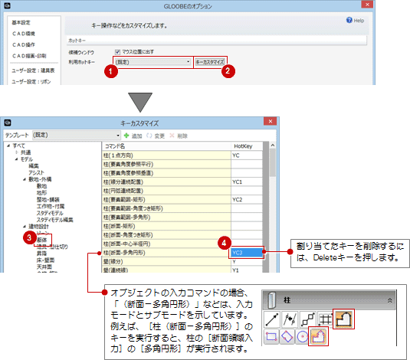Click the 削除 toolbar button
Viewport: 410px width, 360px height.
tap(179, 136)
